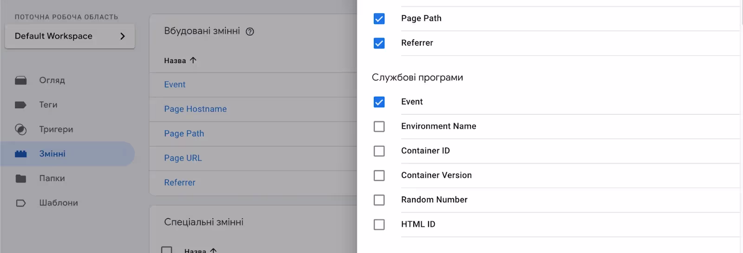The image size is (743, 253).
Task: Open the Page Path variable link in list
Action: 184,134
